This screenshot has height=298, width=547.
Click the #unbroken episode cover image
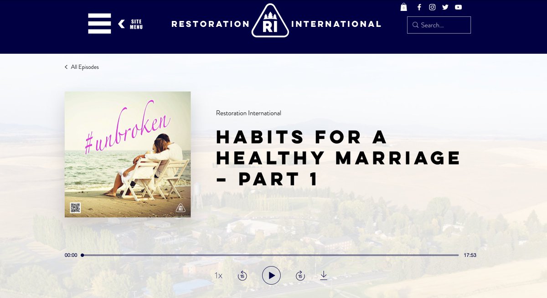[x=128, y=154]
